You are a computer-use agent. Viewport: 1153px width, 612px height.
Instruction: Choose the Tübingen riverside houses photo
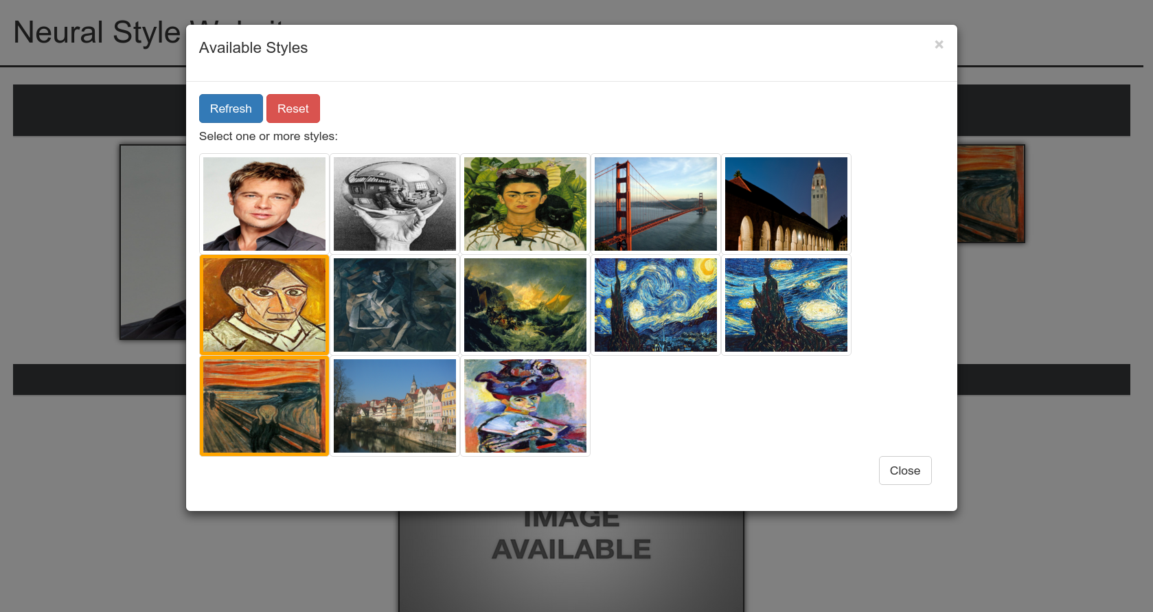coord(395,406)
